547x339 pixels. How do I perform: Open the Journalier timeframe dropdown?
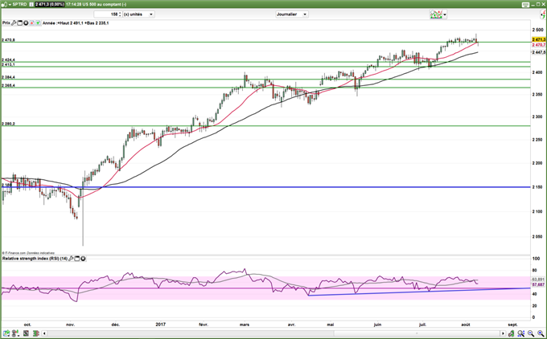292,14
